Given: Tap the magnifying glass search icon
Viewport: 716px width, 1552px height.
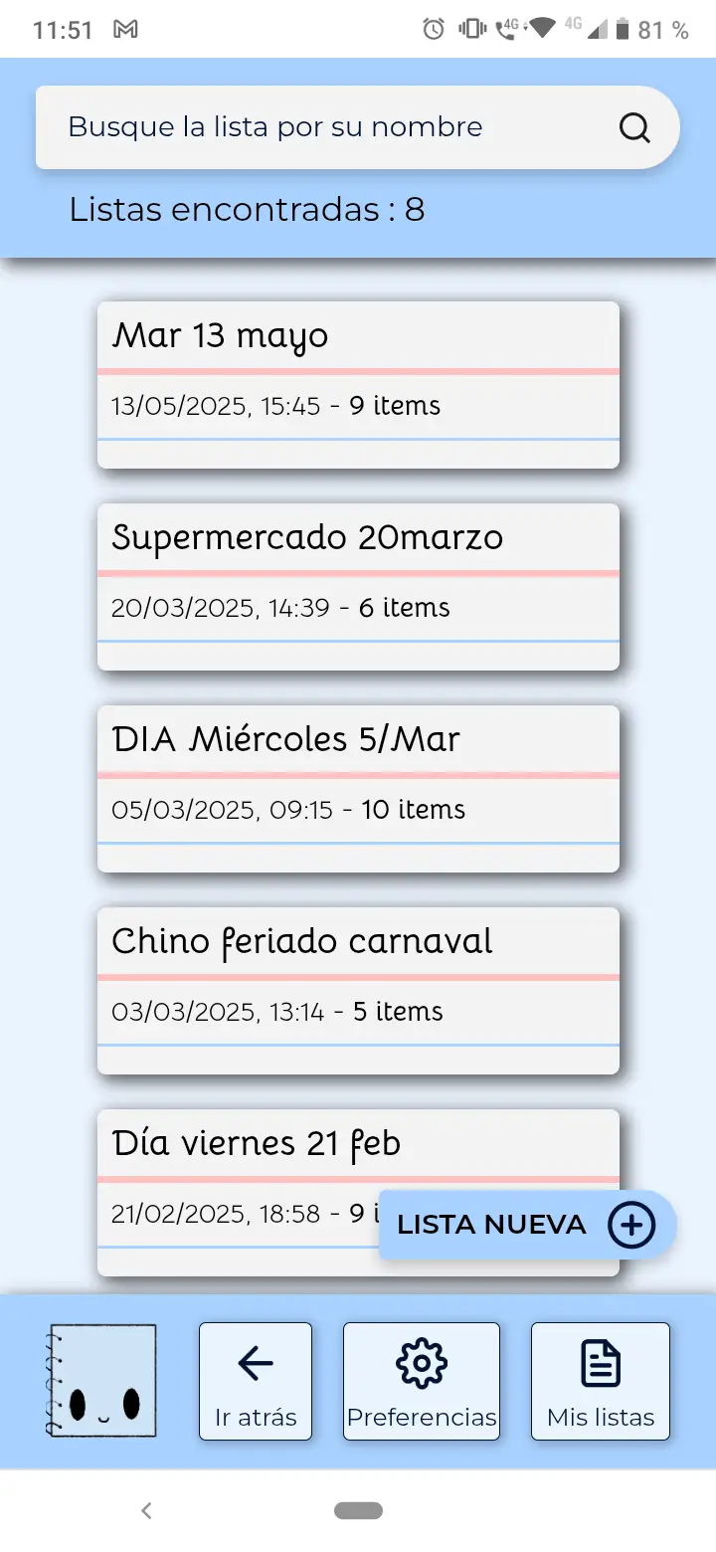Looking at the screenshot, I should (634, 128).
